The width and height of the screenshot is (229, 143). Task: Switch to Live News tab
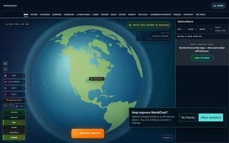pos(45,15)
